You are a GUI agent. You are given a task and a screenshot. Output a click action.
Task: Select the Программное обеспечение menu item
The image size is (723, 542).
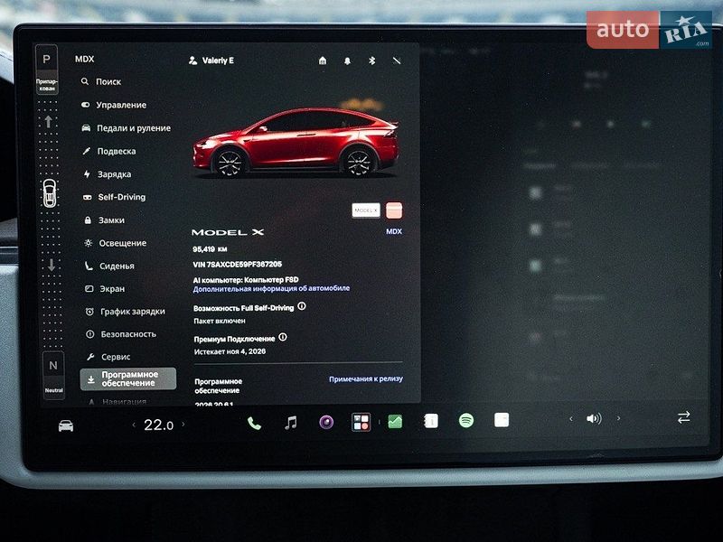[128, 378]
